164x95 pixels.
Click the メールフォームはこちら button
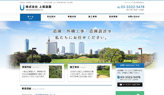130,84
